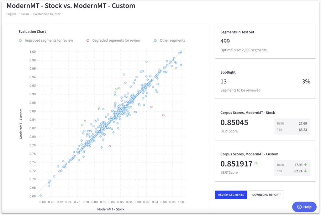Click the 3% spotlight percentage
Viewport: 321px width, 215px height.
(x=306, y=81)
